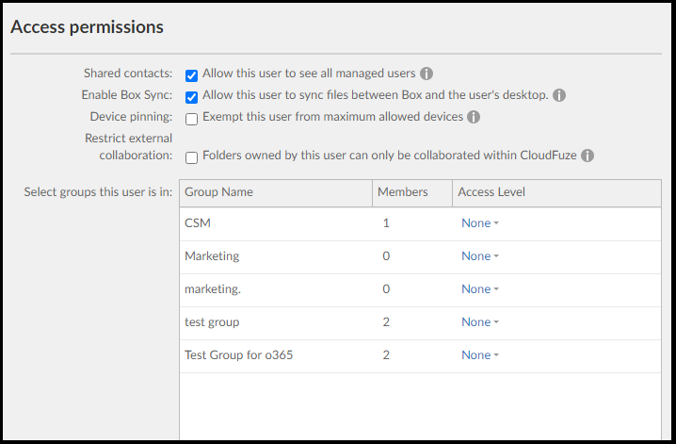Open Access Level dropdown for CSM group
676x444 pixels.
[480, 223]
